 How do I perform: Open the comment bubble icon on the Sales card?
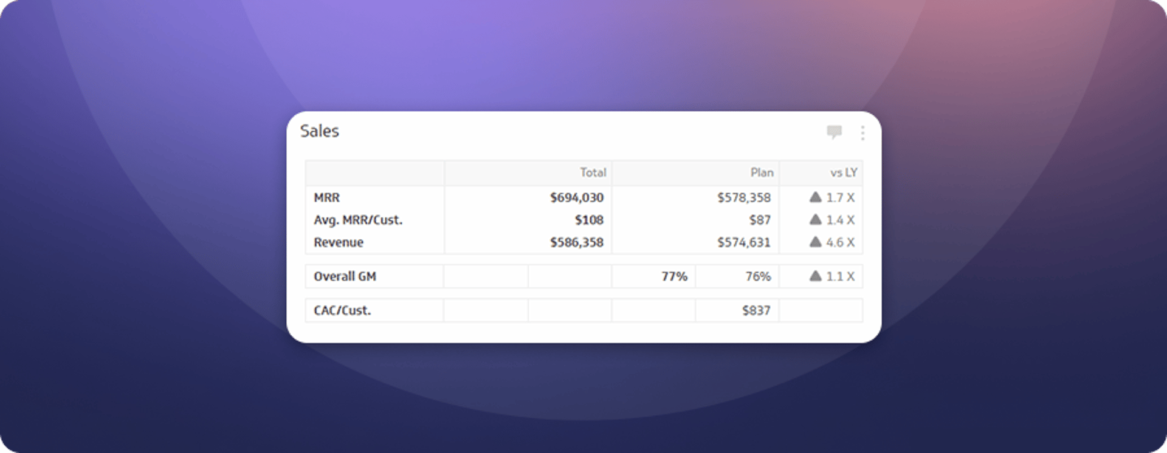pos(835,132)
